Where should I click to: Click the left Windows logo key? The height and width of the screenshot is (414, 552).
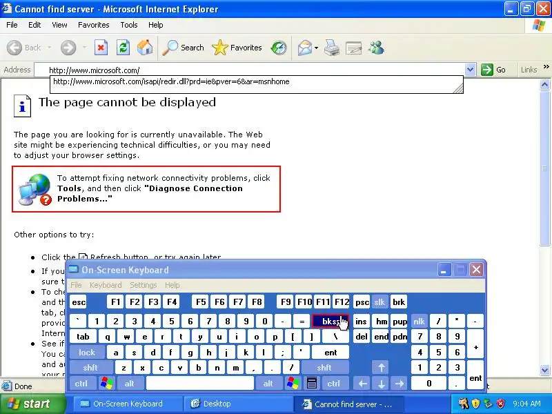coord(107,384)
